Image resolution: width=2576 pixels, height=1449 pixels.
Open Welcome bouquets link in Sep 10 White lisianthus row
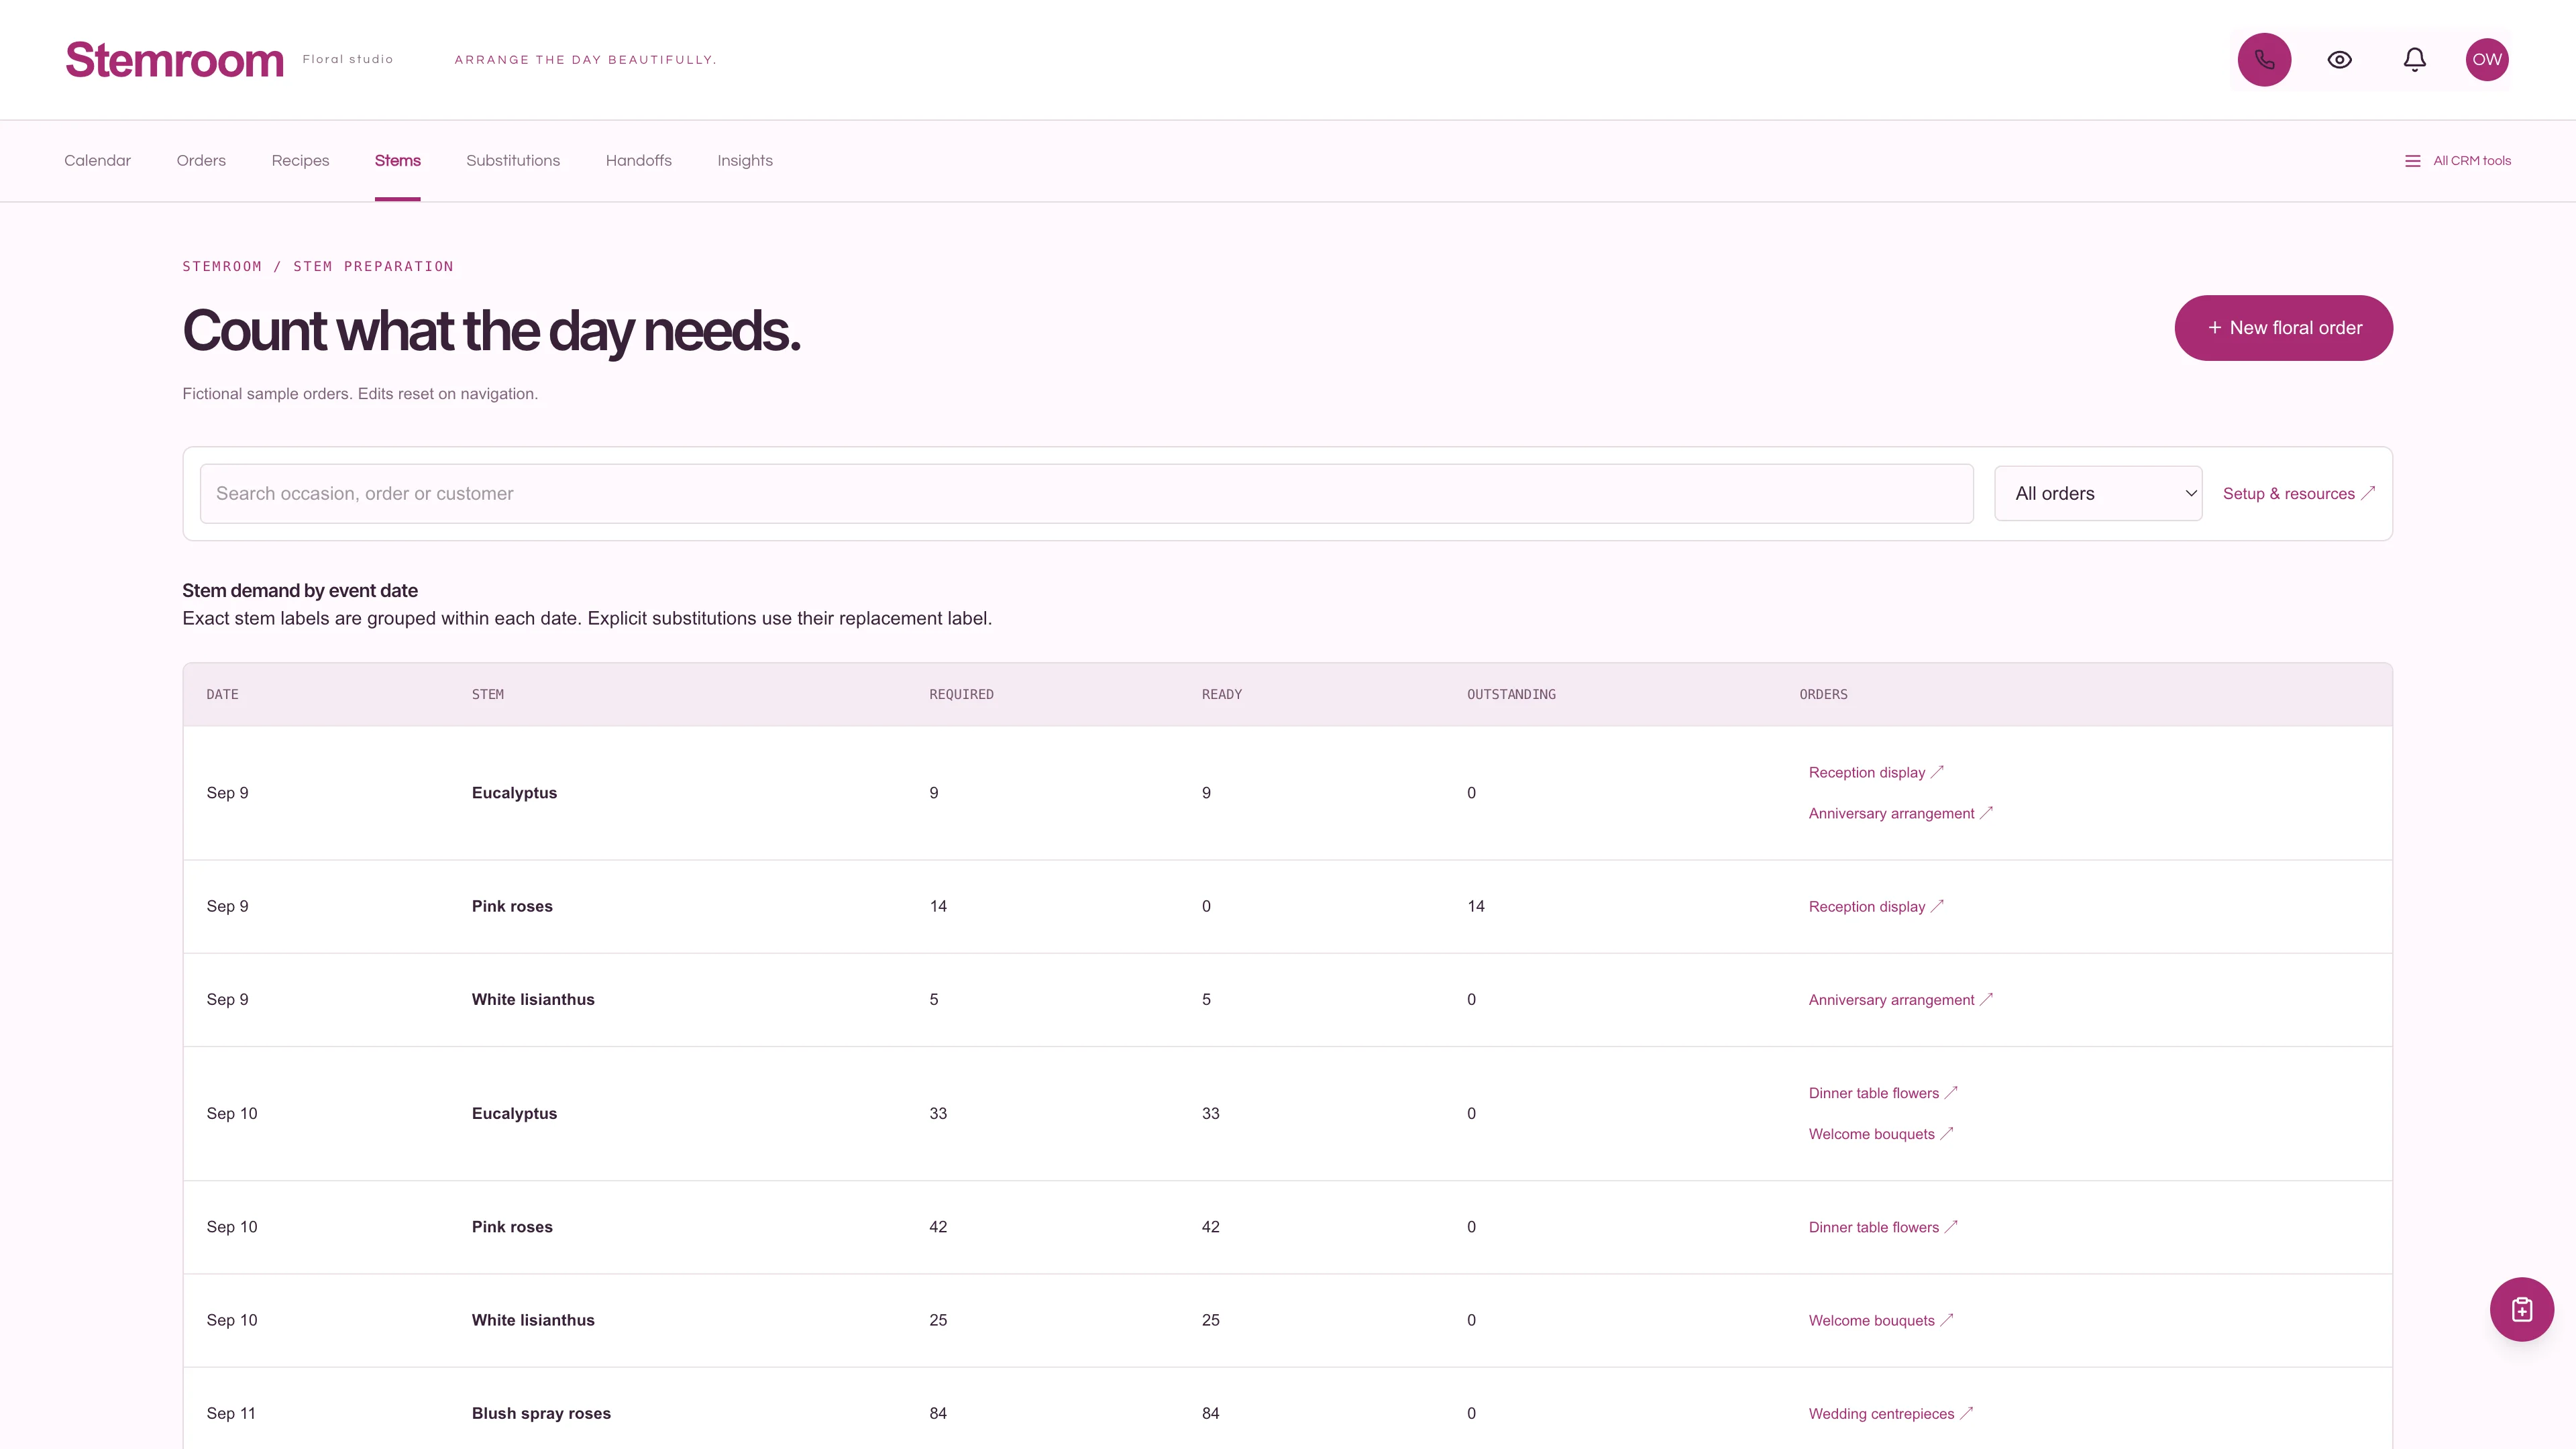coord(1881,1321)
